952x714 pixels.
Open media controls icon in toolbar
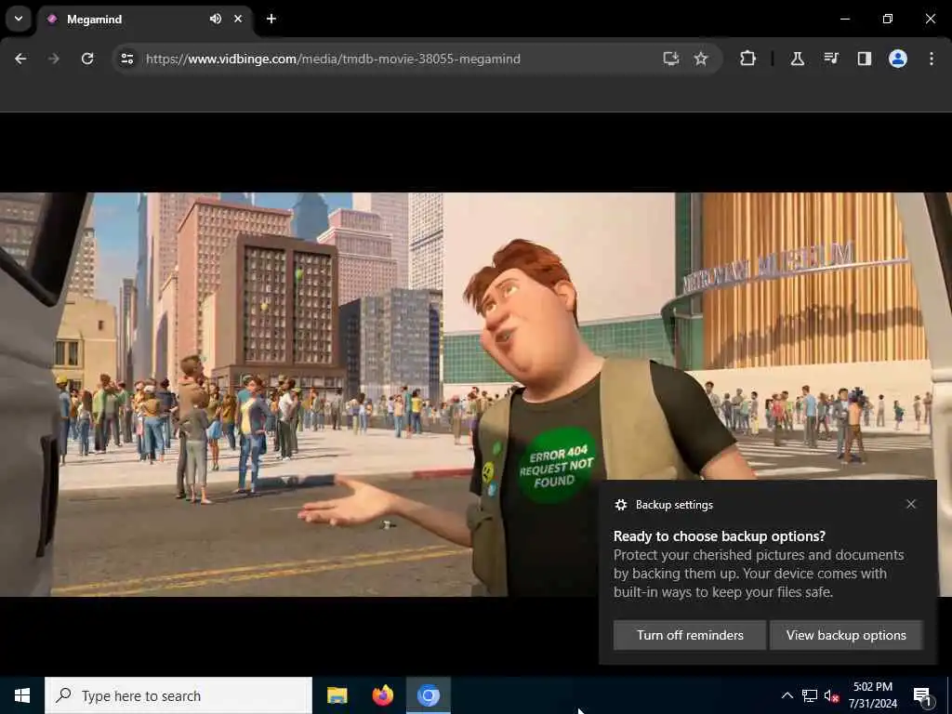(831, 59)
